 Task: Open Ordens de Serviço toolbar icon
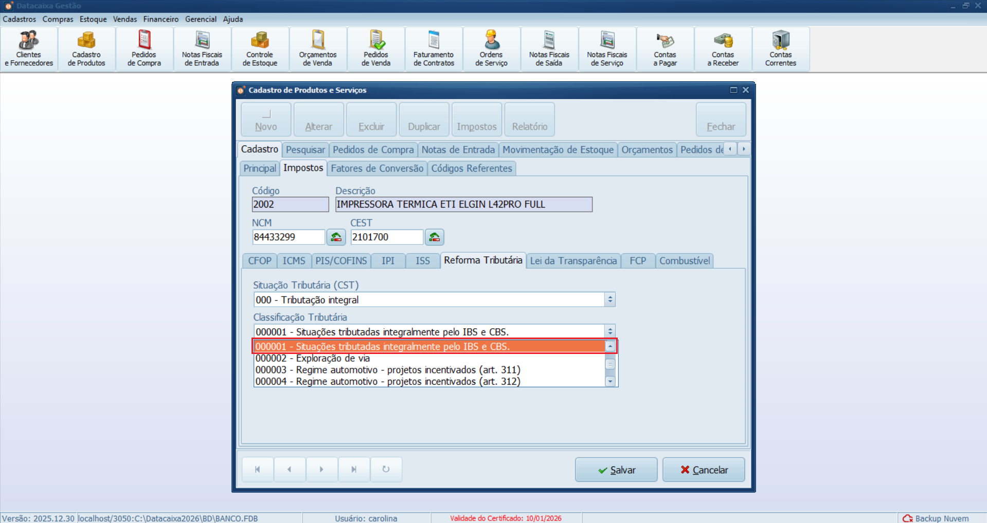tap(491, 49)
